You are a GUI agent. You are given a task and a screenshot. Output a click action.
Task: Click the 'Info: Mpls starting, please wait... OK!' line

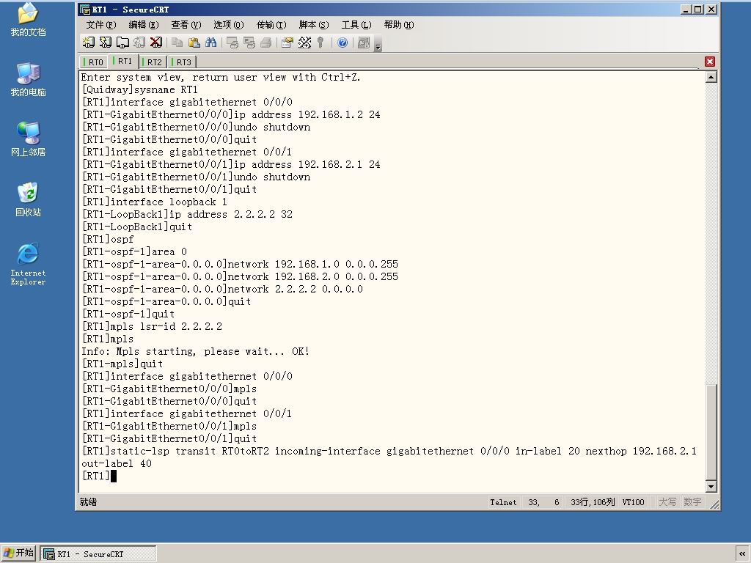[195, 351]
